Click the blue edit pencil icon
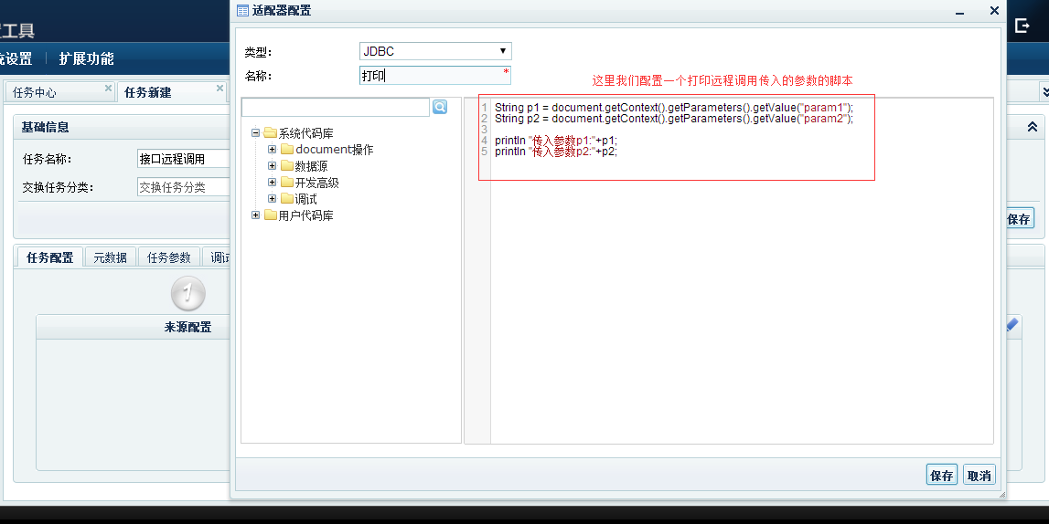This screenshot has height=524, width=1049. click(x=1012, y=324)
